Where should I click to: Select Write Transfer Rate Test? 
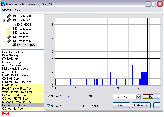point(23,92)
